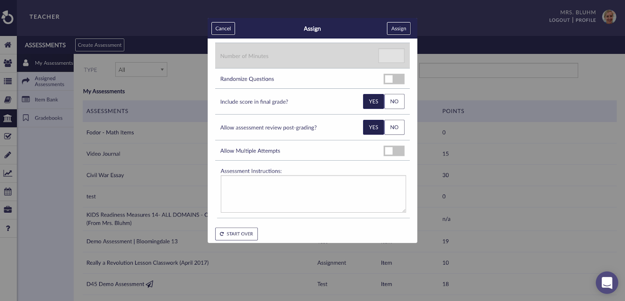Screen dimensions: 625x301
Task: Expand the TYPE filter dropdown
Action: coord(141,70)
